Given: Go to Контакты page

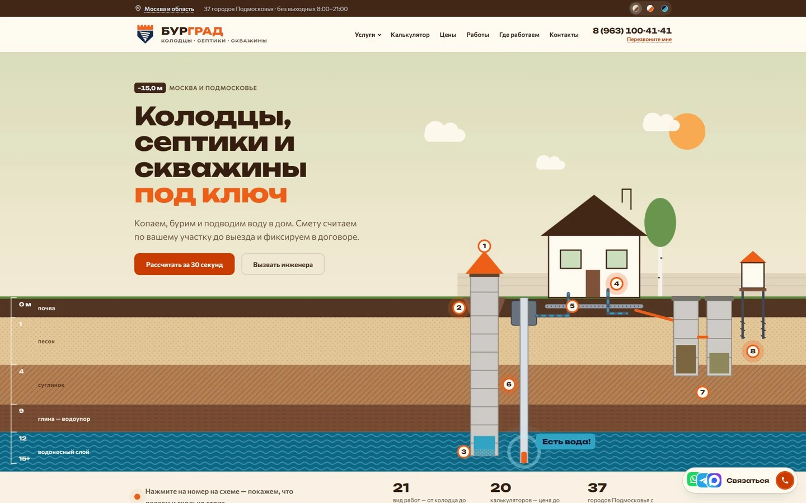Looking at the screenshot, I should click(564, 35).
